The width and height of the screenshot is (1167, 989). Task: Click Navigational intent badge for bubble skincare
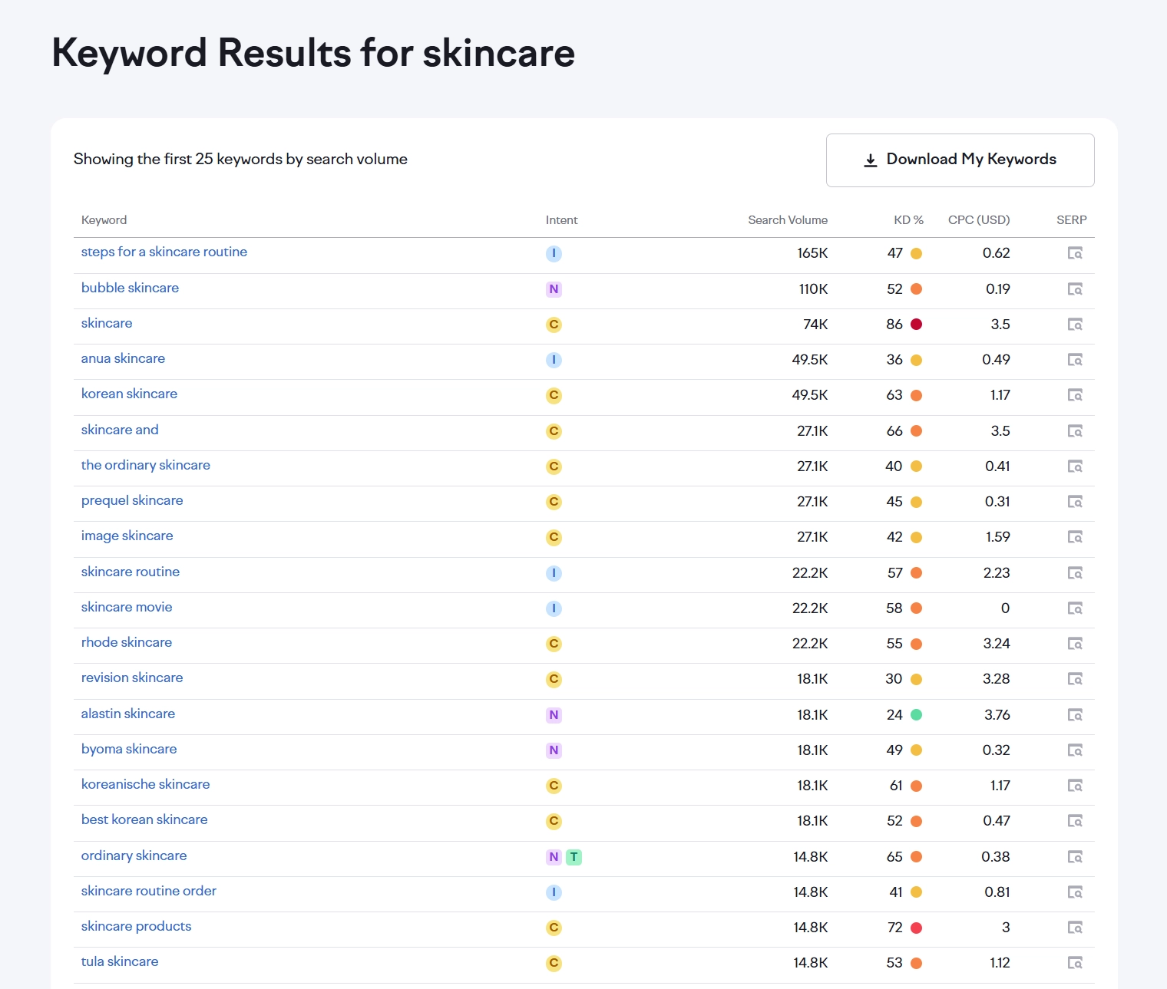[x=554, y=289]
